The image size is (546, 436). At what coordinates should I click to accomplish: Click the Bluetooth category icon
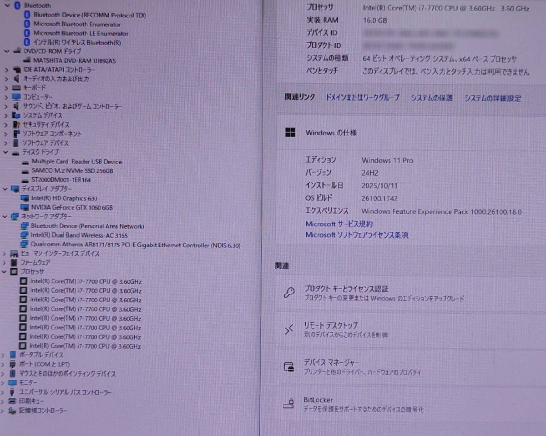[x=17, y=5]
